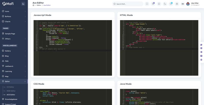This screenshot has height=105, width=204.
Task: Expand the Others submenu arrow
Action: 25,39
